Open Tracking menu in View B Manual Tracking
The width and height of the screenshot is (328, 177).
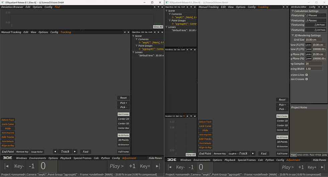263,7
